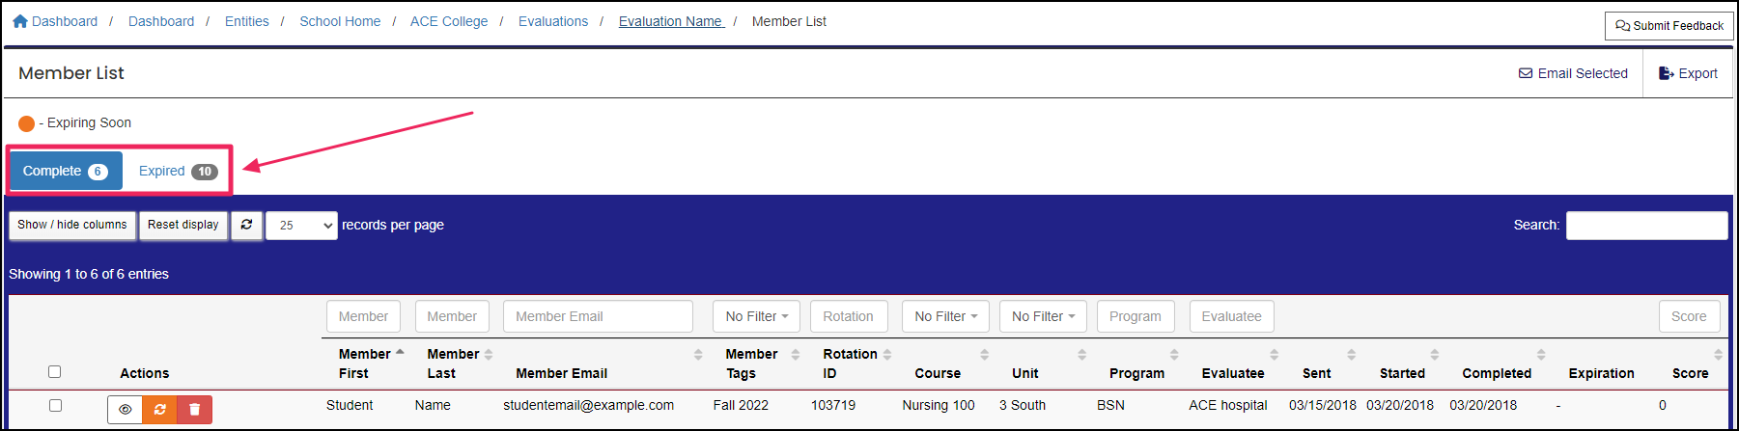1739x431 pixels.
Task: Click the Member Last filter field
Action: pos(452,316)
